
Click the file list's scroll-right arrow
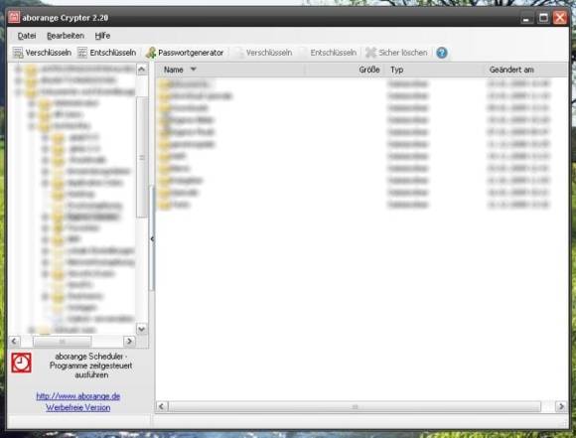(561, 406)
